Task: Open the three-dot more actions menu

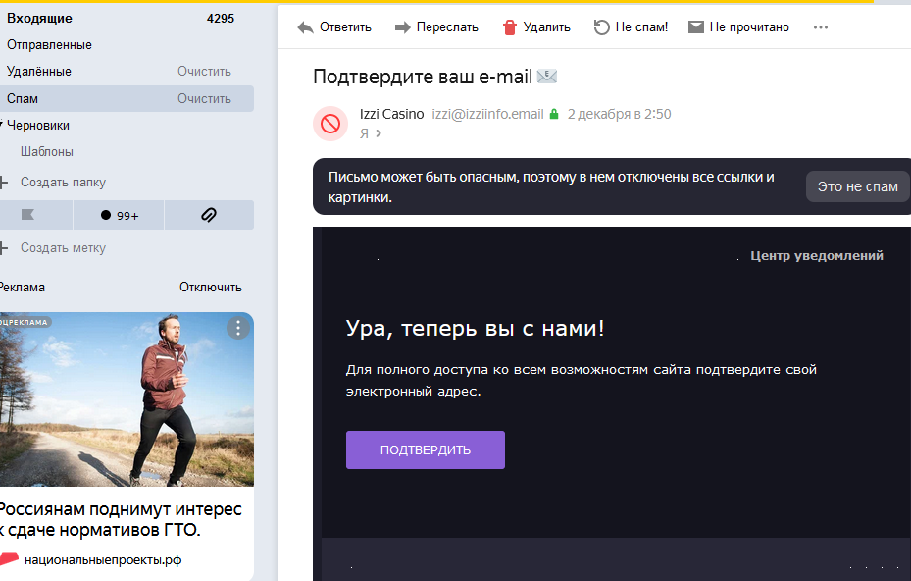Action: [821, 27]
